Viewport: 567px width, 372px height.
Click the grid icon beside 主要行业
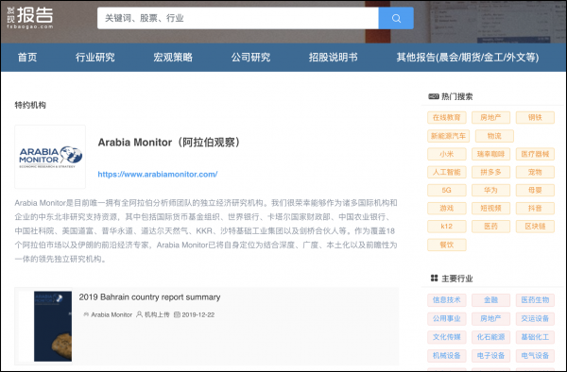[435, 279]
